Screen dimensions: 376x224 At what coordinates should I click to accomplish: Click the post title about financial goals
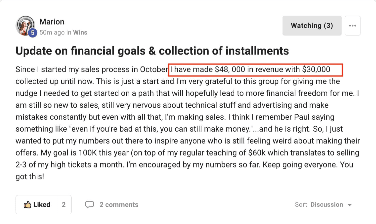point(152,51)
